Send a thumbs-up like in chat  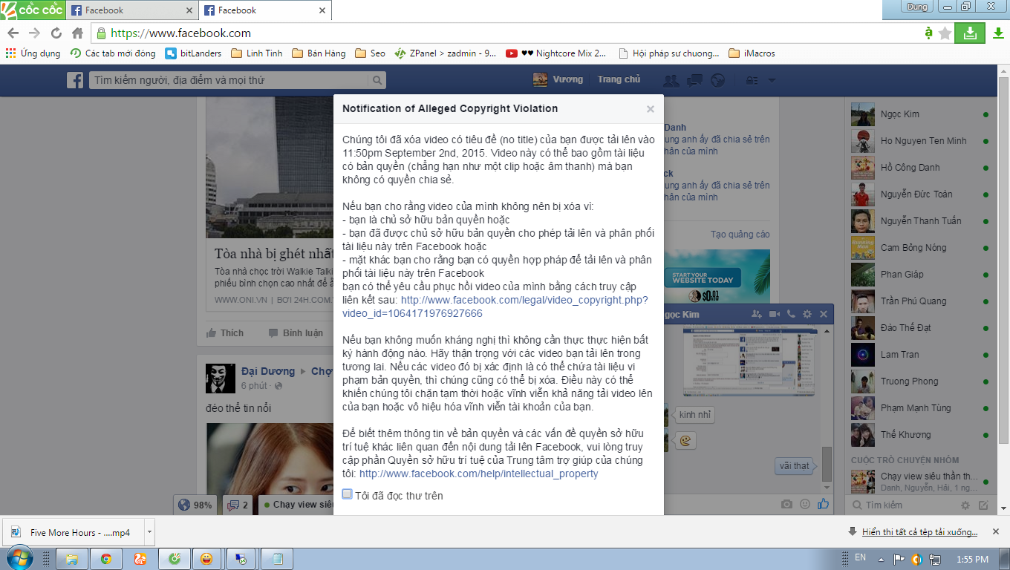point(823,504)
